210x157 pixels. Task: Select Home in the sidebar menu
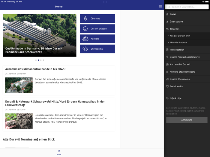(x=187, y=14)
